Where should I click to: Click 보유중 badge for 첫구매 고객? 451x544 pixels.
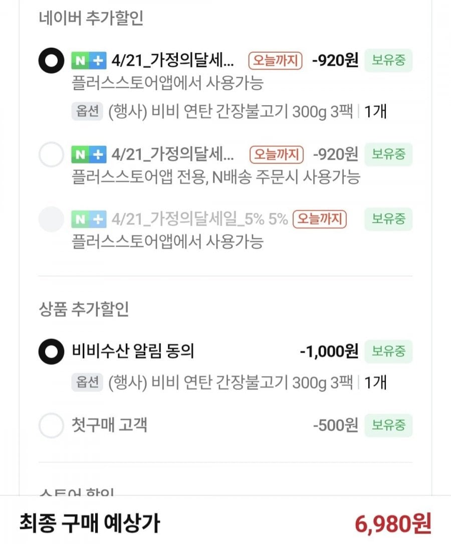(x=388, y=426)
